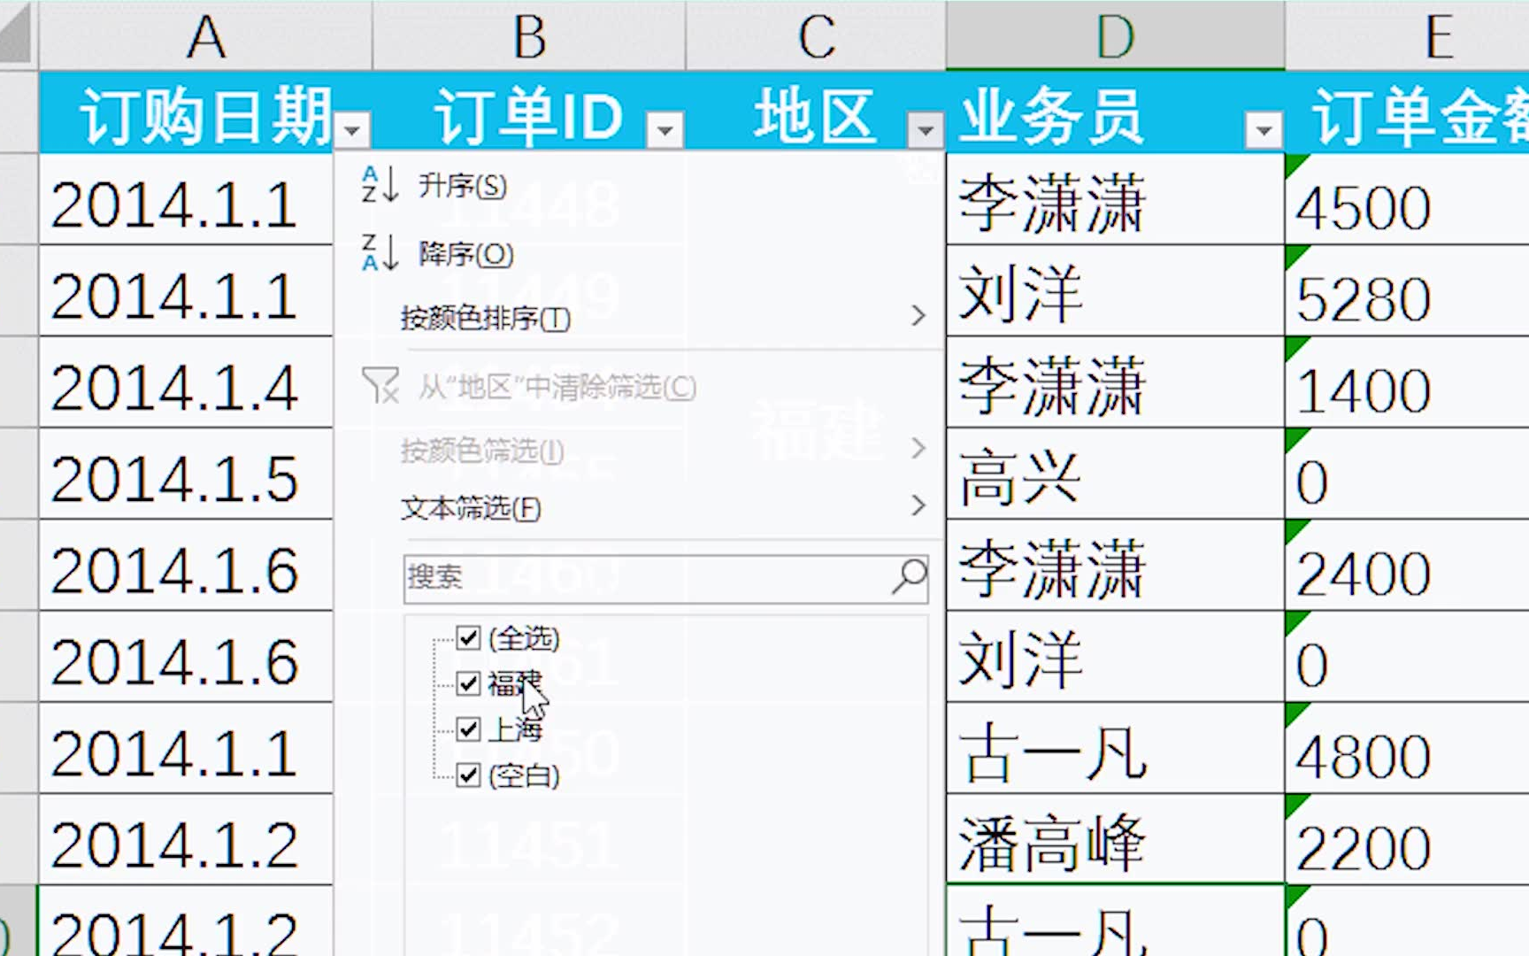
Task: Uncheck the 福建 filter checkbox
Action: (467, 684)
